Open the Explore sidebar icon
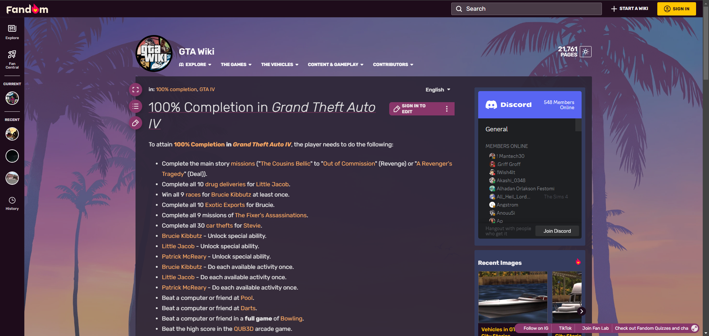The height and width of the screenshot is (336, 709). [x=12, y=32]
